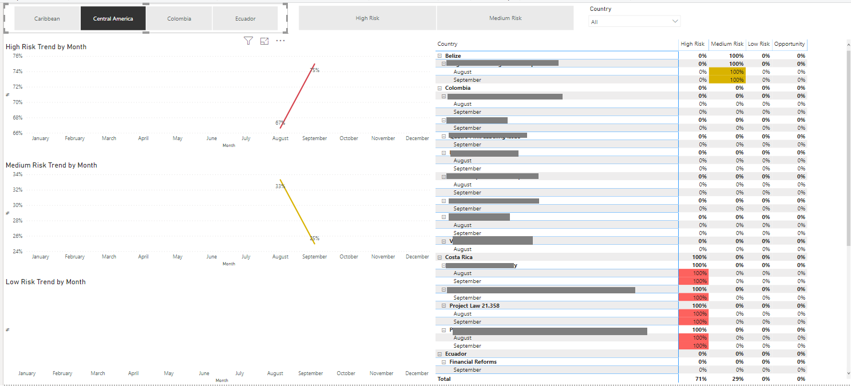Click the Country slicer label above dropdown
The height and width of the screenshot is (386, 851).
(600, 9)
